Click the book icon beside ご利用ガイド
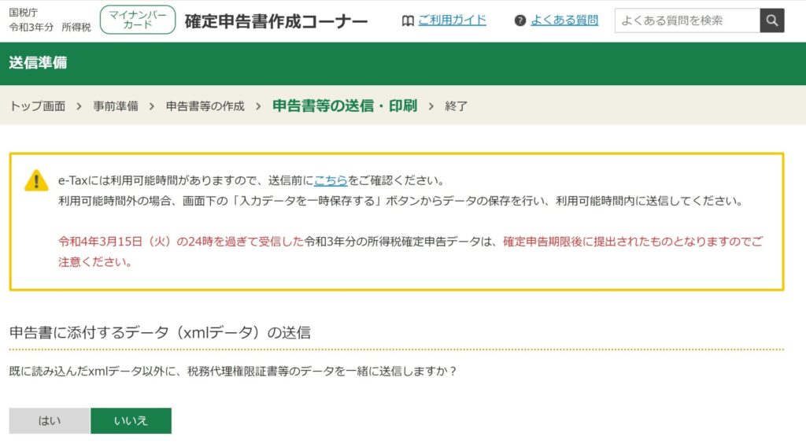Screen dimensions: 806x444 (408, 20)
